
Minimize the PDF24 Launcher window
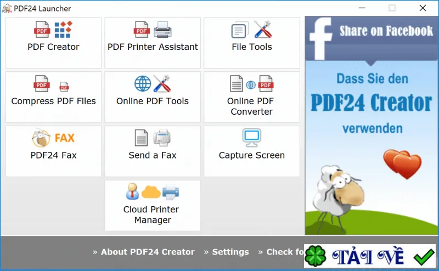[362, 8]
